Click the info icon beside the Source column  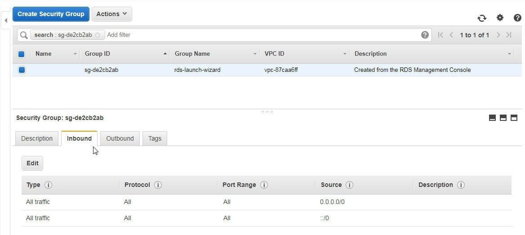coord(350,185)
